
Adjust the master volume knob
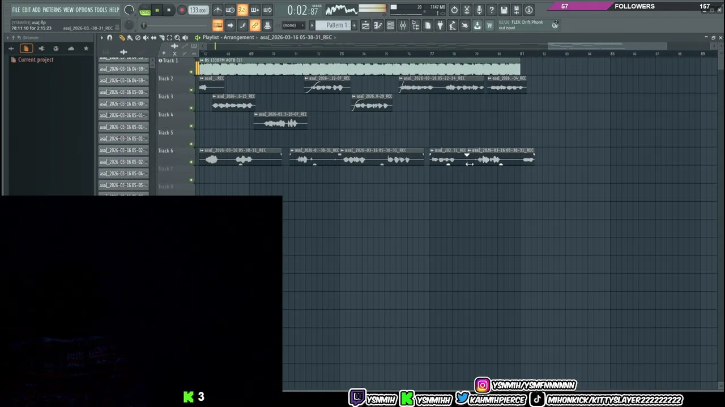click(129, 10)
